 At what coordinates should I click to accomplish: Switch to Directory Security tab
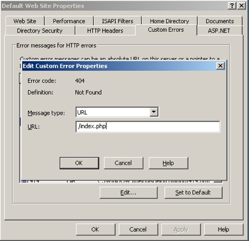[x=40, y=31]
